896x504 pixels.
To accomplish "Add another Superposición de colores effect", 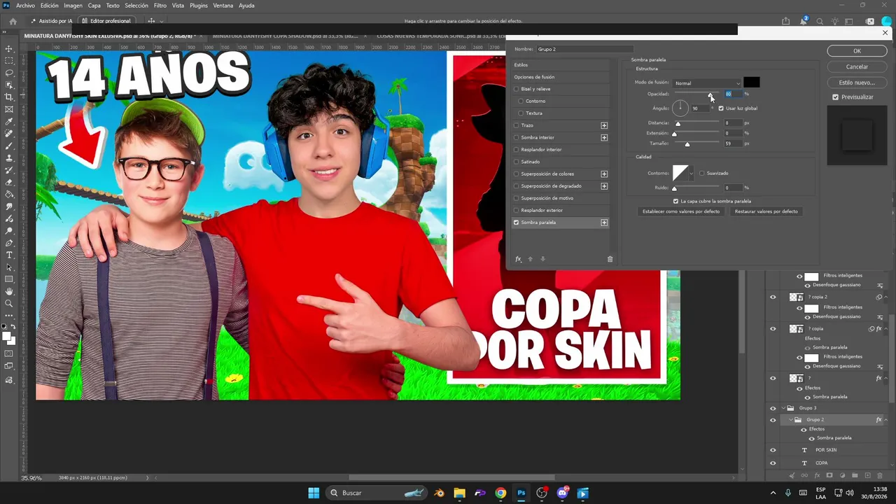I will tap(604, 174).
